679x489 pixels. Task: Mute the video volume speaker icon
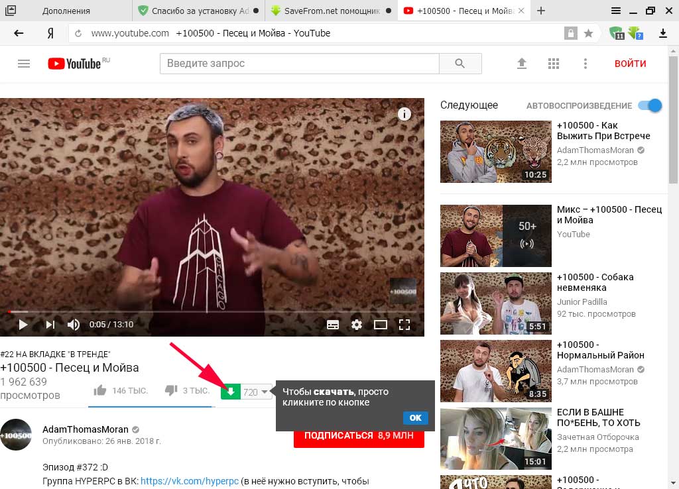[x=73, y=325]
